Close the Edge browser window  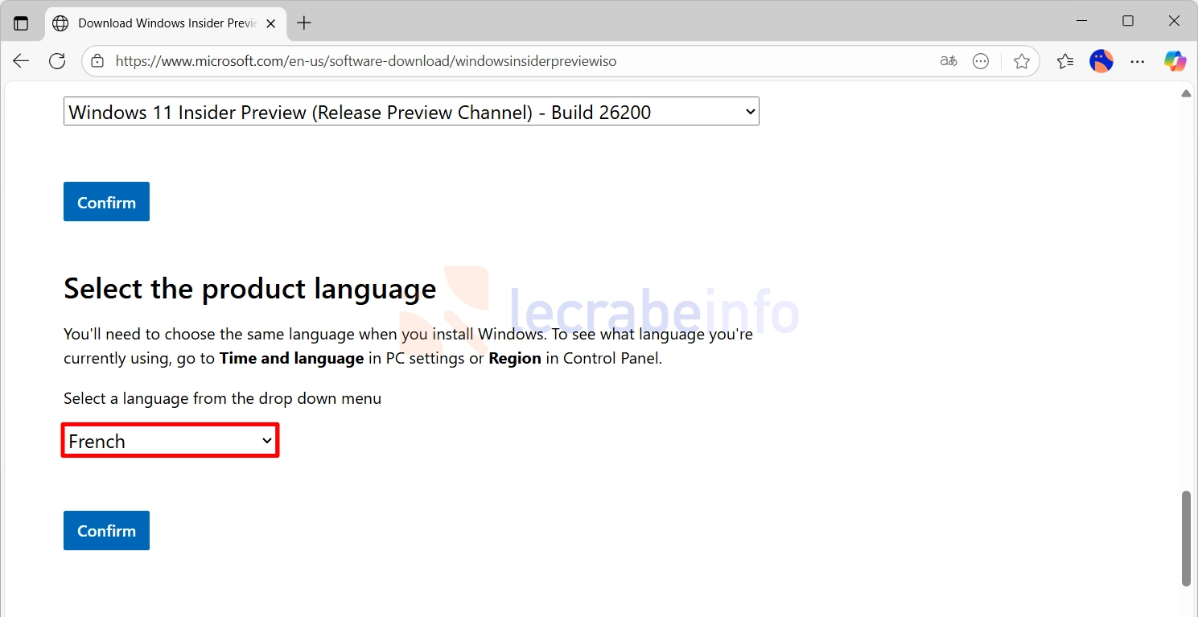pyautogui.click(x=1174, y=21)
